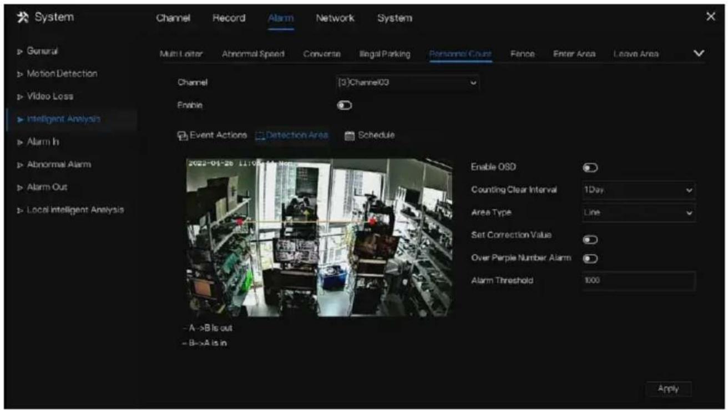The width and height of the screenshot is (728, 410).
Task: Open the Alarm top menu
Action: pos(281,18)
